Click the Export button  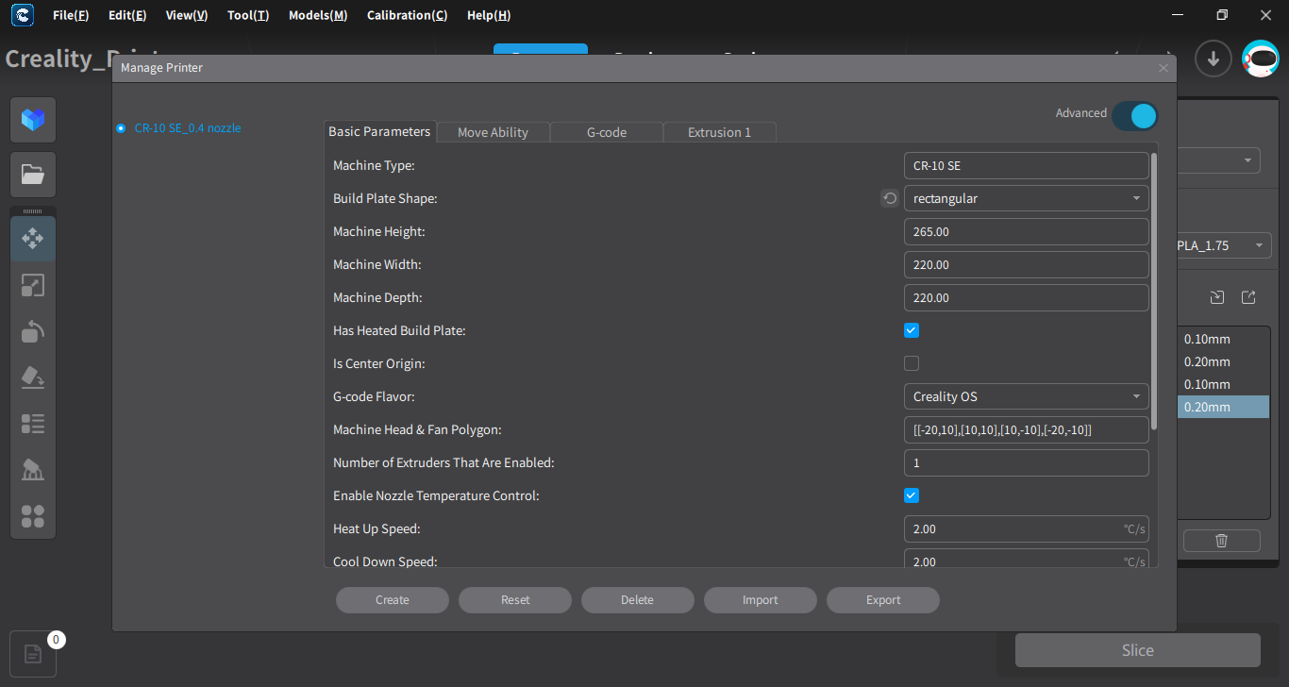click(883, 600)
